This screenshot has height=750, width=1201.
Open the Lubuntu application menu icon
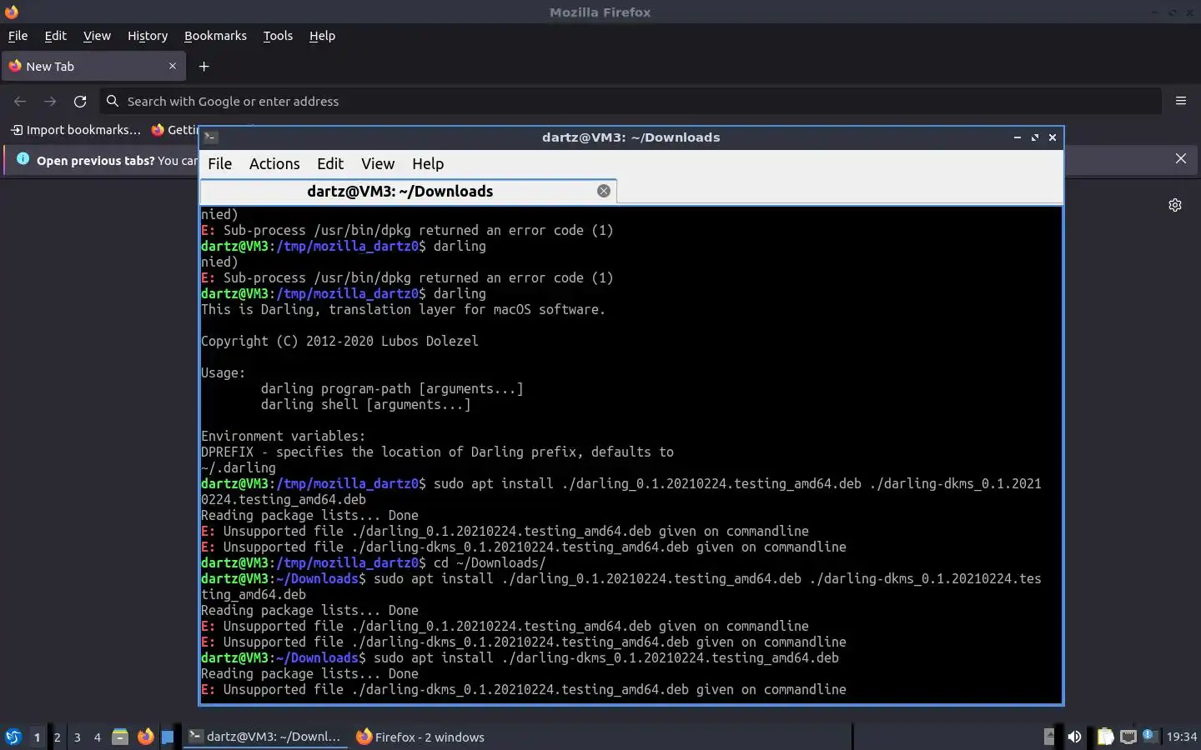(x=13, y=737)
